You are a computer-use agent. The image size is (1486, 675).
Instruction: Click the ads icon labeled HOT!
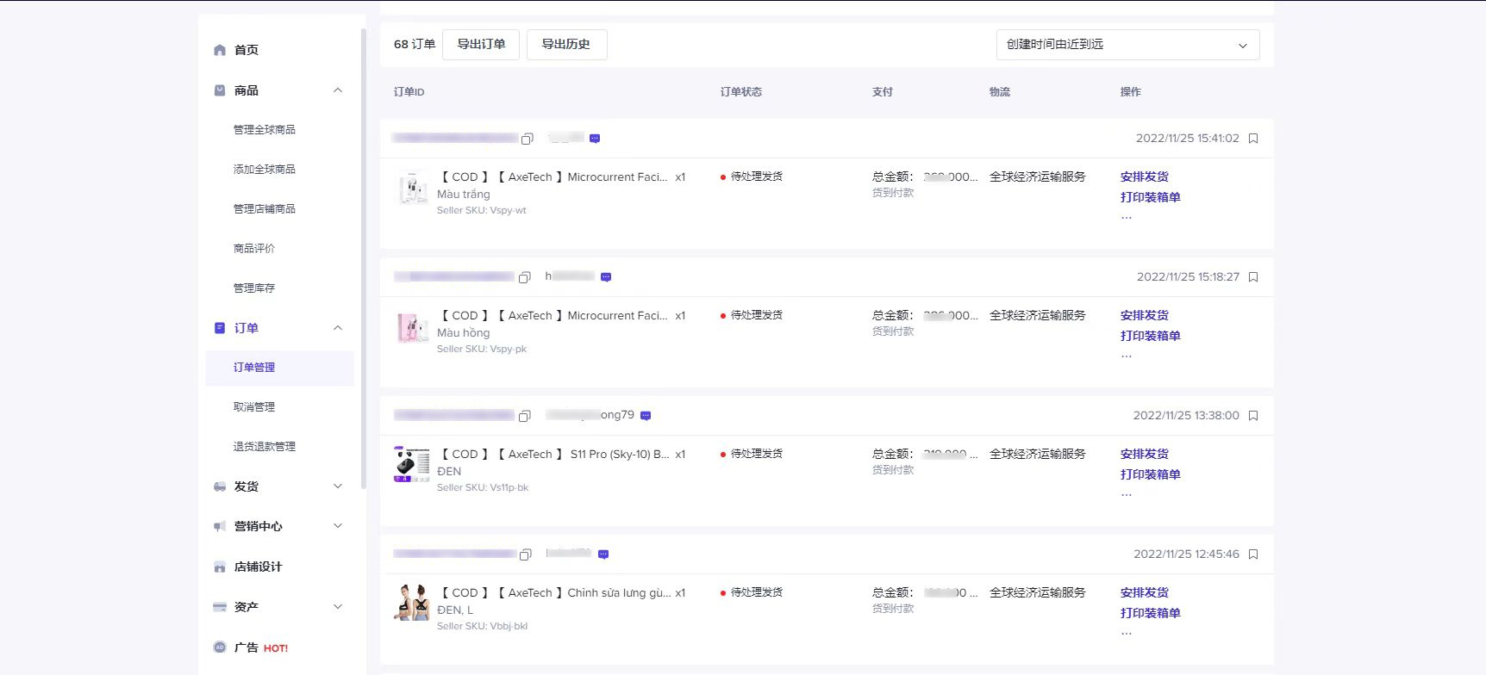click(220, 647)
